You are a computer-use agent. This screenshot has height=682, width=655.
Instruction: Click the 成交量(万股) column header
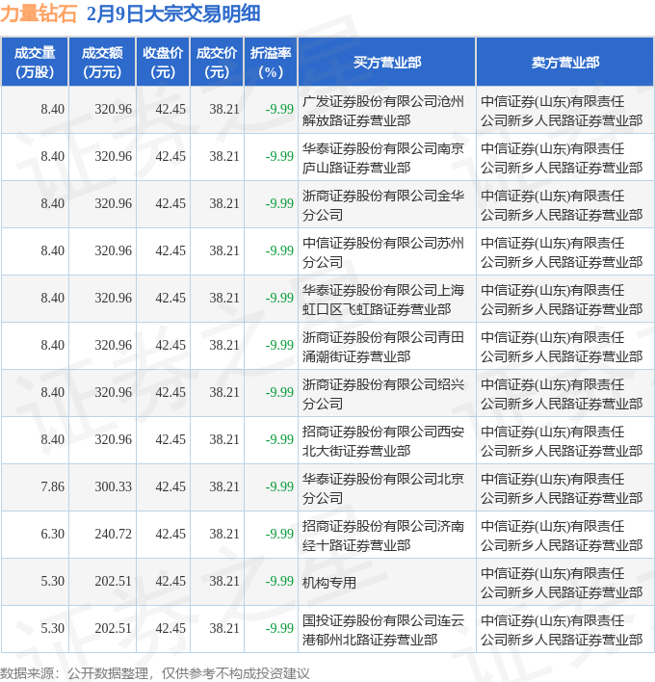35,63
